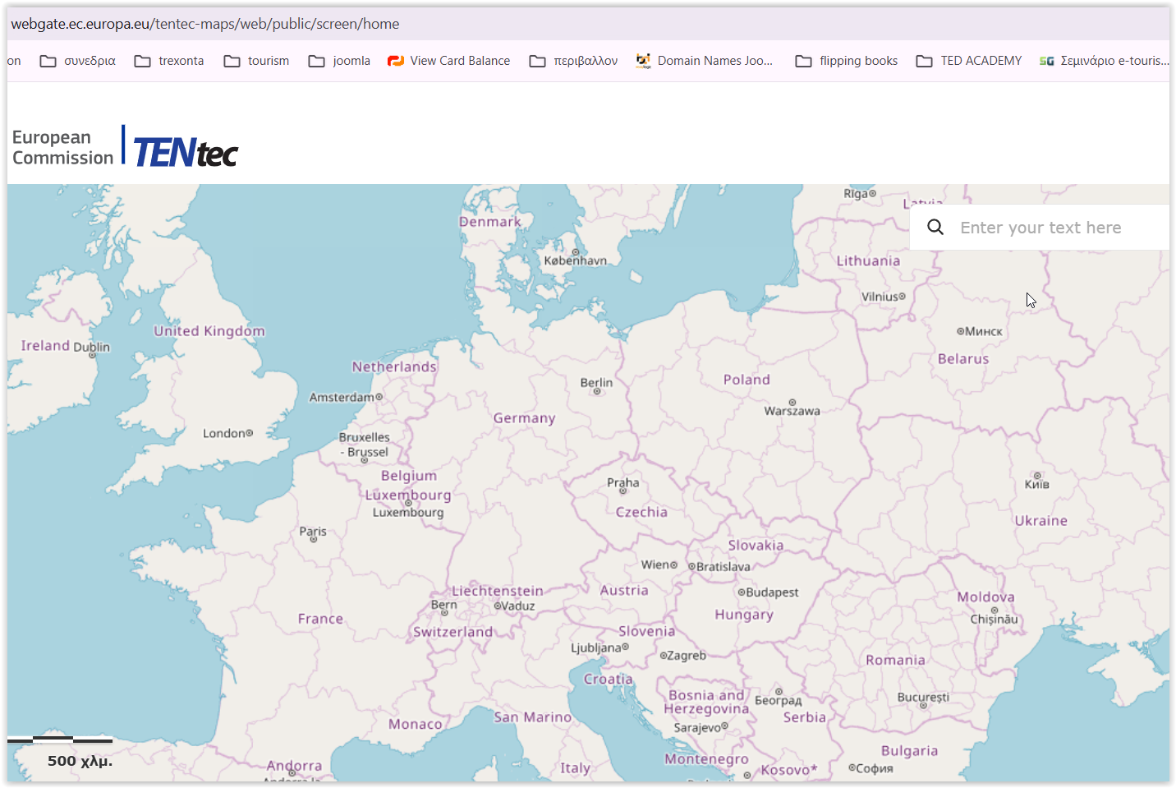Click the Serbia label on the map
The width and height of the screenshot is (1176, 788).
point(804,717)
